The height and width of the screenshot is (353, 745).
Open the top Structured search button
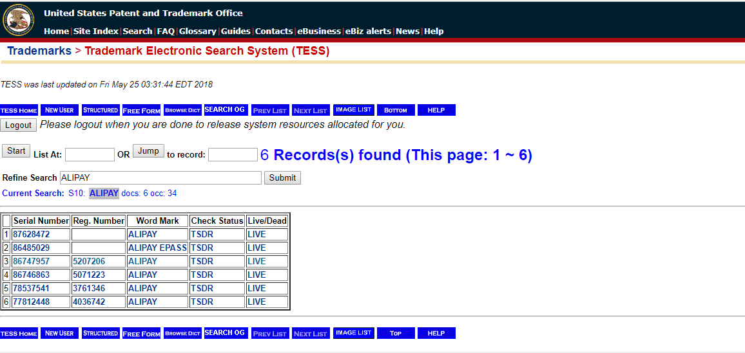click(101, 110)
